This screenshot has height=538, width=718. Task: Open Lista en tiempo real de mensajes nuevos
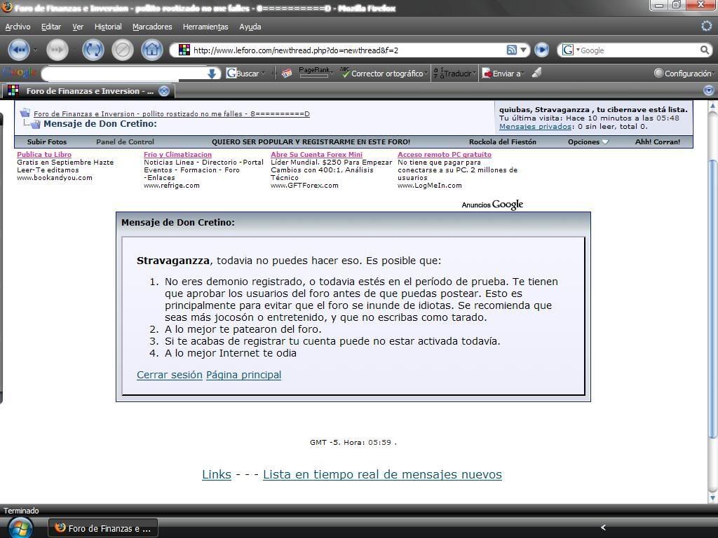382,474
